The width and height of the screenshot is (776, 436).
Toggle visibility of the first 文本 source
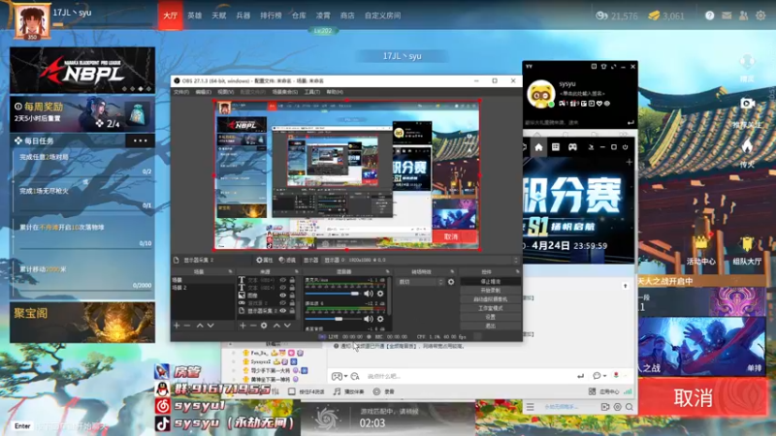pos(282,280)
